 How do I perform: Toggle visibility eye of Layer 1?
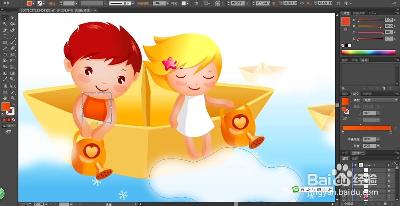344,165
